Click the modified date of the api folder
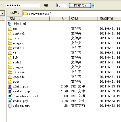 [x=110, y=29]
